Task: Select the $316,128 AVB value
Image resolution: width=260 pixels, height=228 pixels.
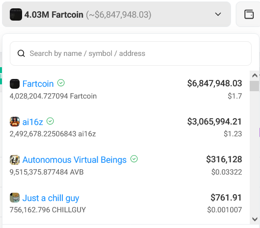Action: (x=224, y=159)
